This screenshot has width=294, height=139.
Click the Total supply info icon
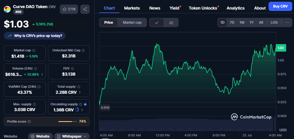pyautogui.click(x=79, y=87)
